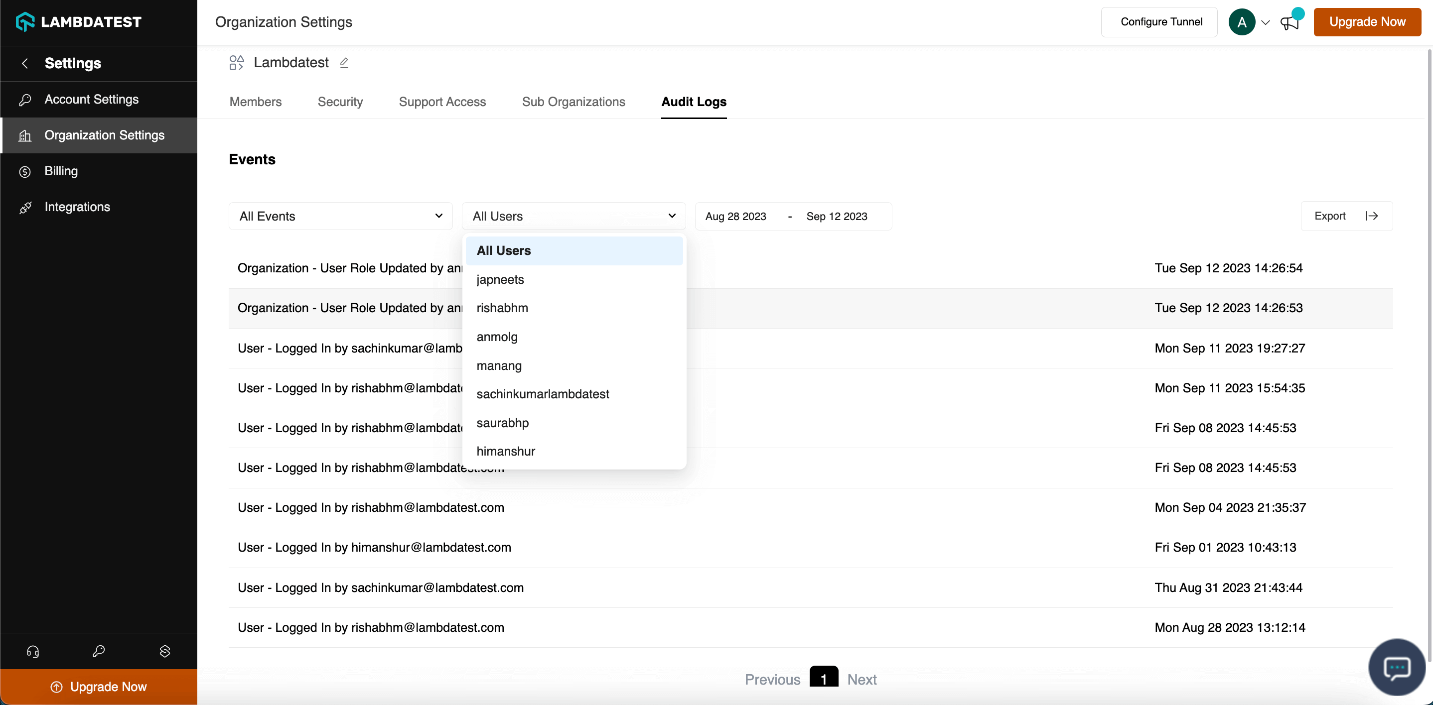Click the Export button
Viewport: 1433px width, 705px height.
click(1346, 216)
